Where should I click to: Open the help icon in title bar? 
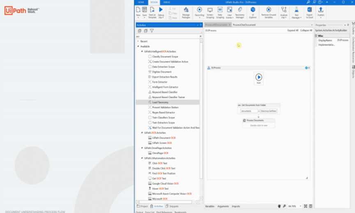[x=320, y=2]
